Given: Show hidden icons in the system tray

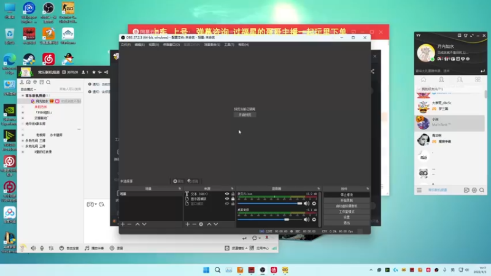Looking at the screenshot, I should [x=371, y=270].
